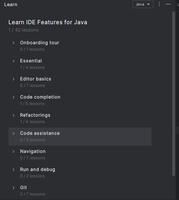Select the Onboarding tour module title
This screenshot has width=179, height=200.
39,43
